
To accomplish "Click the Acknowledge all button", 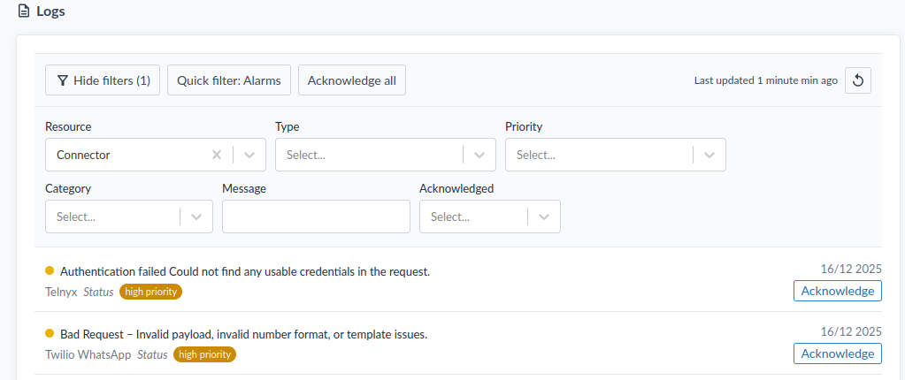I will click(351, 80).
